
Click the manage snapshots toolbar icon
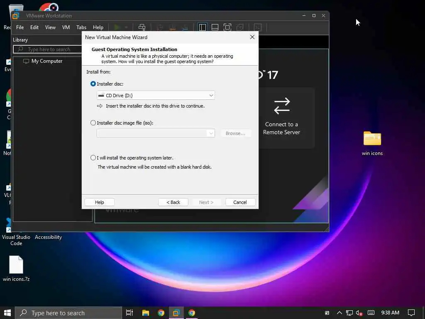tap(185, 27)
